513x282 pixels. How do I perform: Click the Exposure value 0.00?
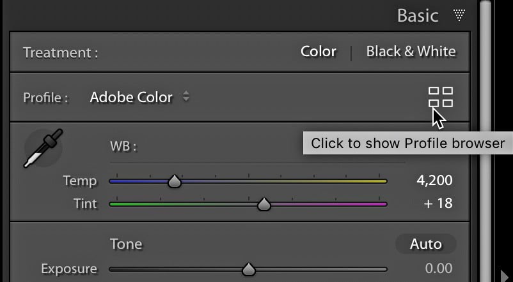click(x=438, y=268)
